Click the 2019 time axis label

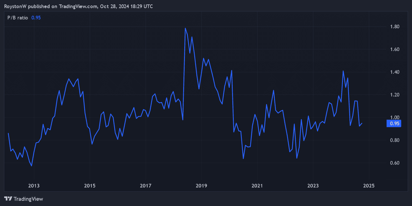(x=201, y=186)
